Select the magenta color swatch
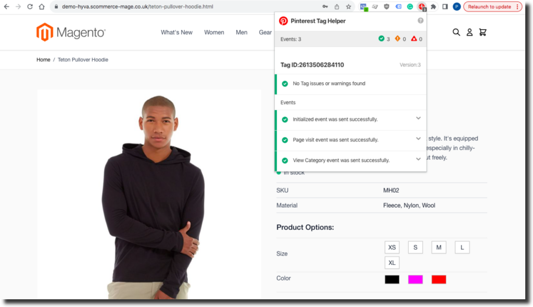The height and width of the screenshot is (307, 533). coord(415,279)
